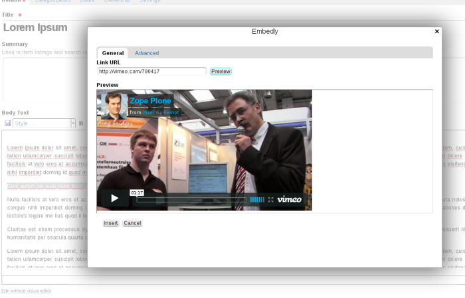Switch to the Advanced tab
This screenshot has height=298, width=465.
pos(147,53)
